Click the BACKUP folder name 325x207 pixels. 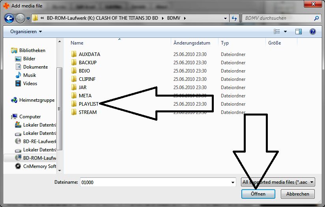click(x=88, y=63)
